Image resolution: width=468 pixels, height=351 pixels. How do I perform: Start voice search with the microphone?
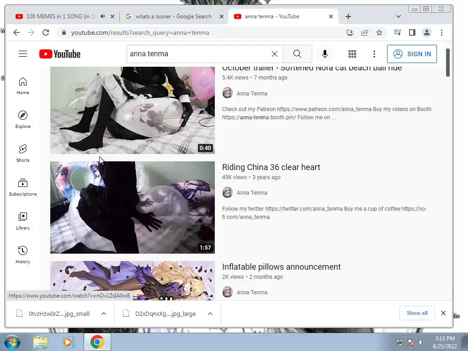tap(325, 54)
